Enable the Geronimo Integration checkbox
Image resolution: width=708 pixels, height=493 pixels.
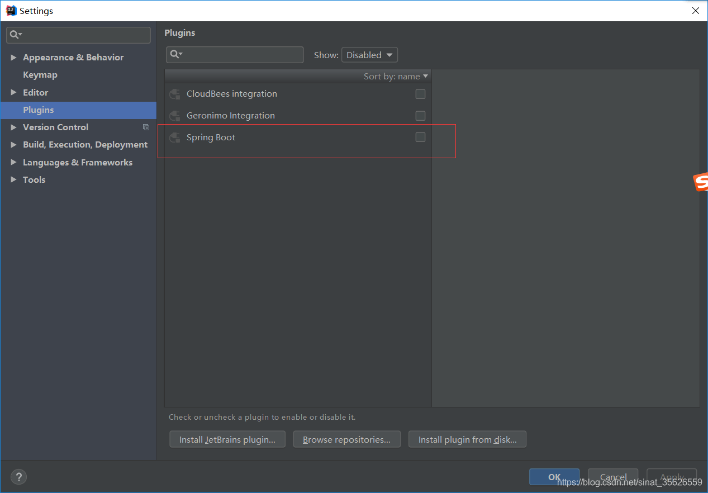tap(420, 116)
